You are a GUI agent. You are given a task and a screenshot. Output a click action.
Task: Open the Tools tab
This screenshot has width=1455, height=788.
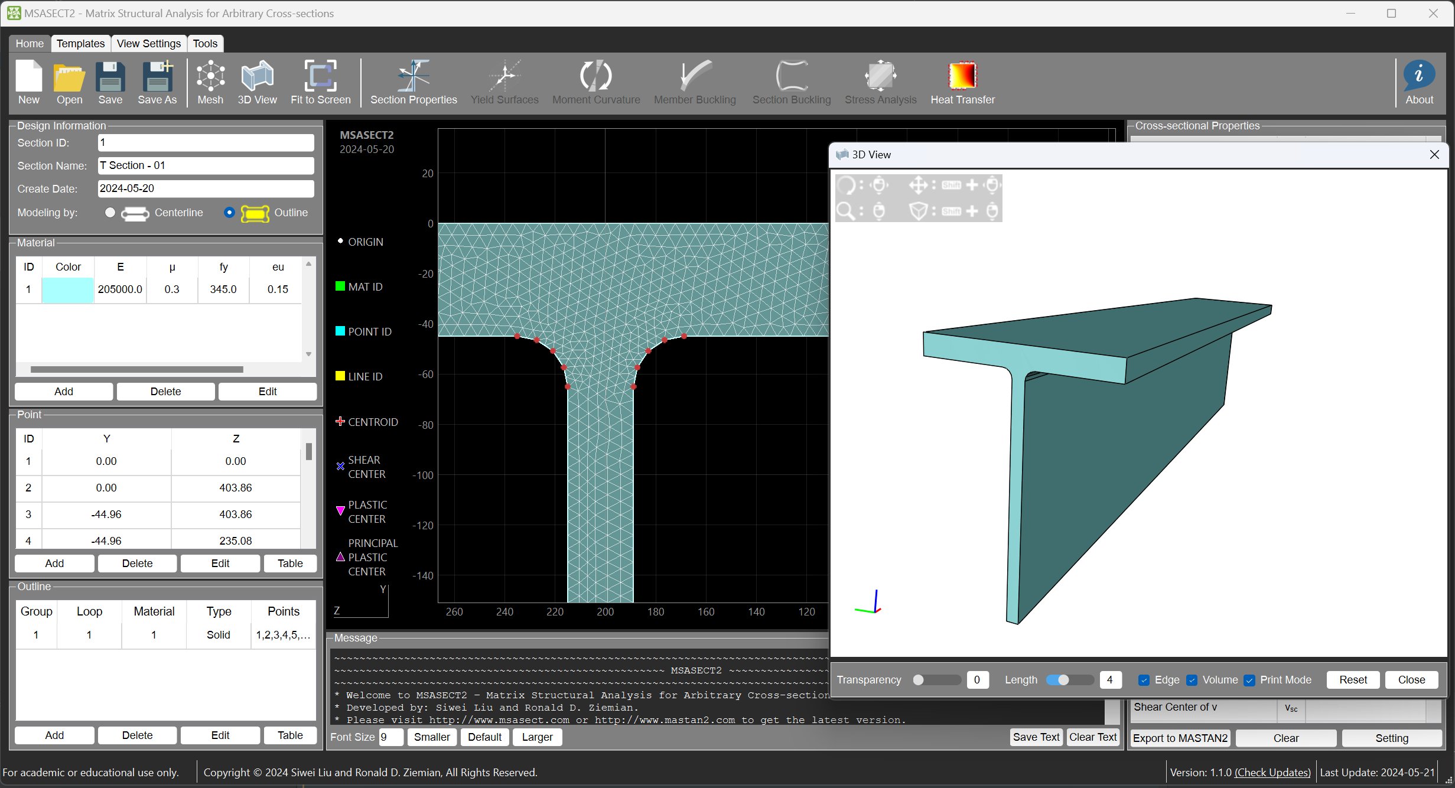tap(205, 44)
